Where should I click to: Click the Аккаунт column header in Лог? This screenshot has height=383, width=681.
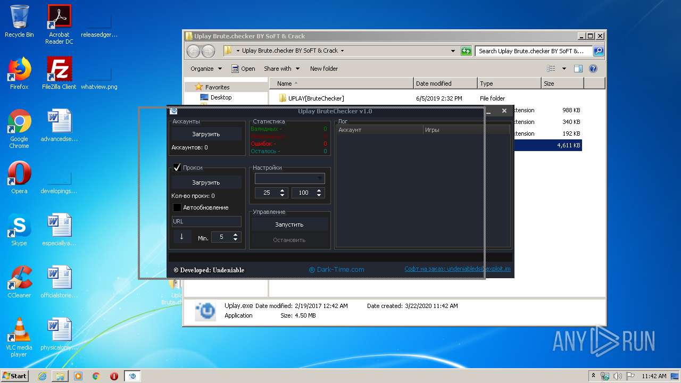pyautogui.click(x=379, y=130)
